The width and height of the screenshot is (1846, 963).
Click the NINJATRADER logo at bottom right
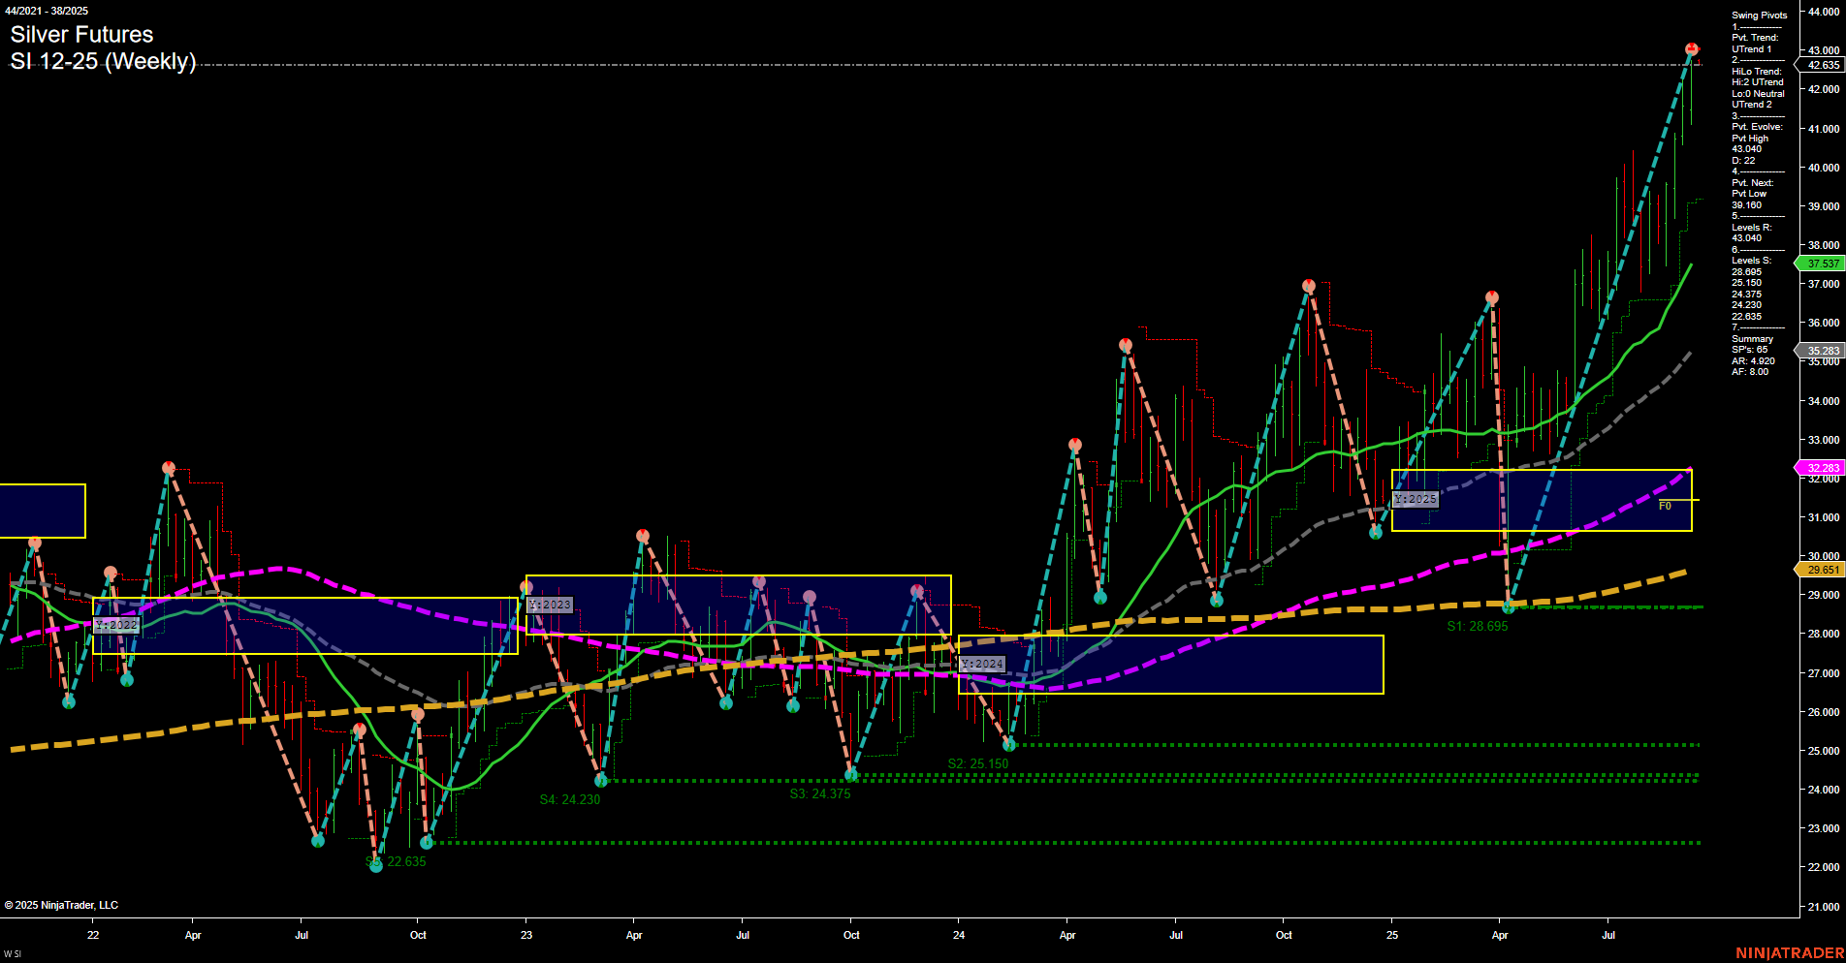click(1789, 951)
